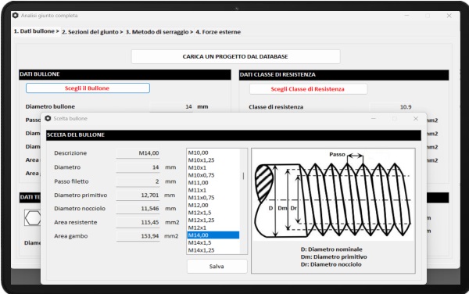Switch to 3. Metodo di serraggio tab

pyautogui.click(x=159, y=32)
